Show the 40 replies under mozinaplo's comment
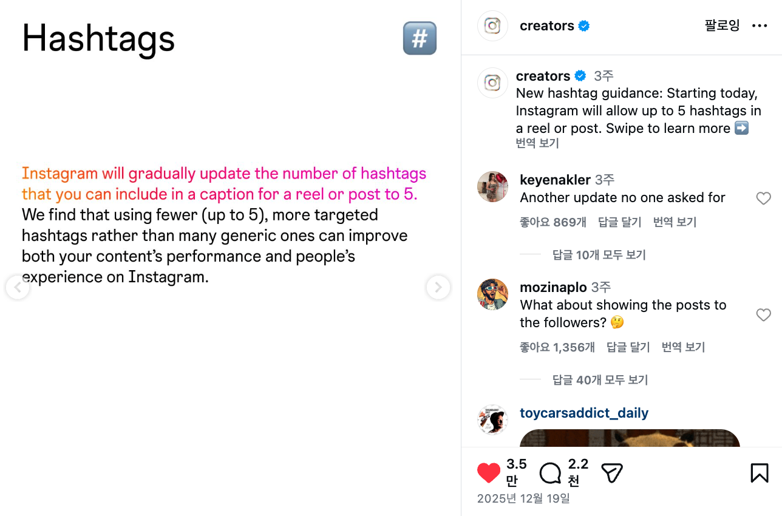The width and height of the screenshot is (782, 516). coord(600,379)
